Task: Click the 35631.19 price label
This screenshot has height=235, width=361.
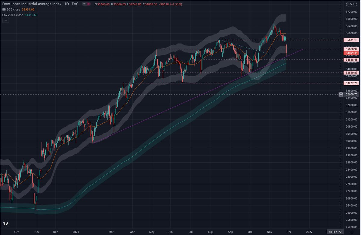Action: [x=351, y=40]
